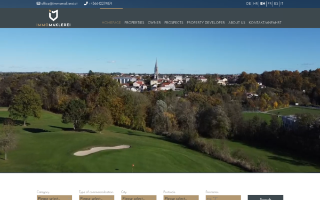This screenshot has height=200, width=320.
Task: Switch language to DE
Action: pyautogui.click(x=249, y=4)
